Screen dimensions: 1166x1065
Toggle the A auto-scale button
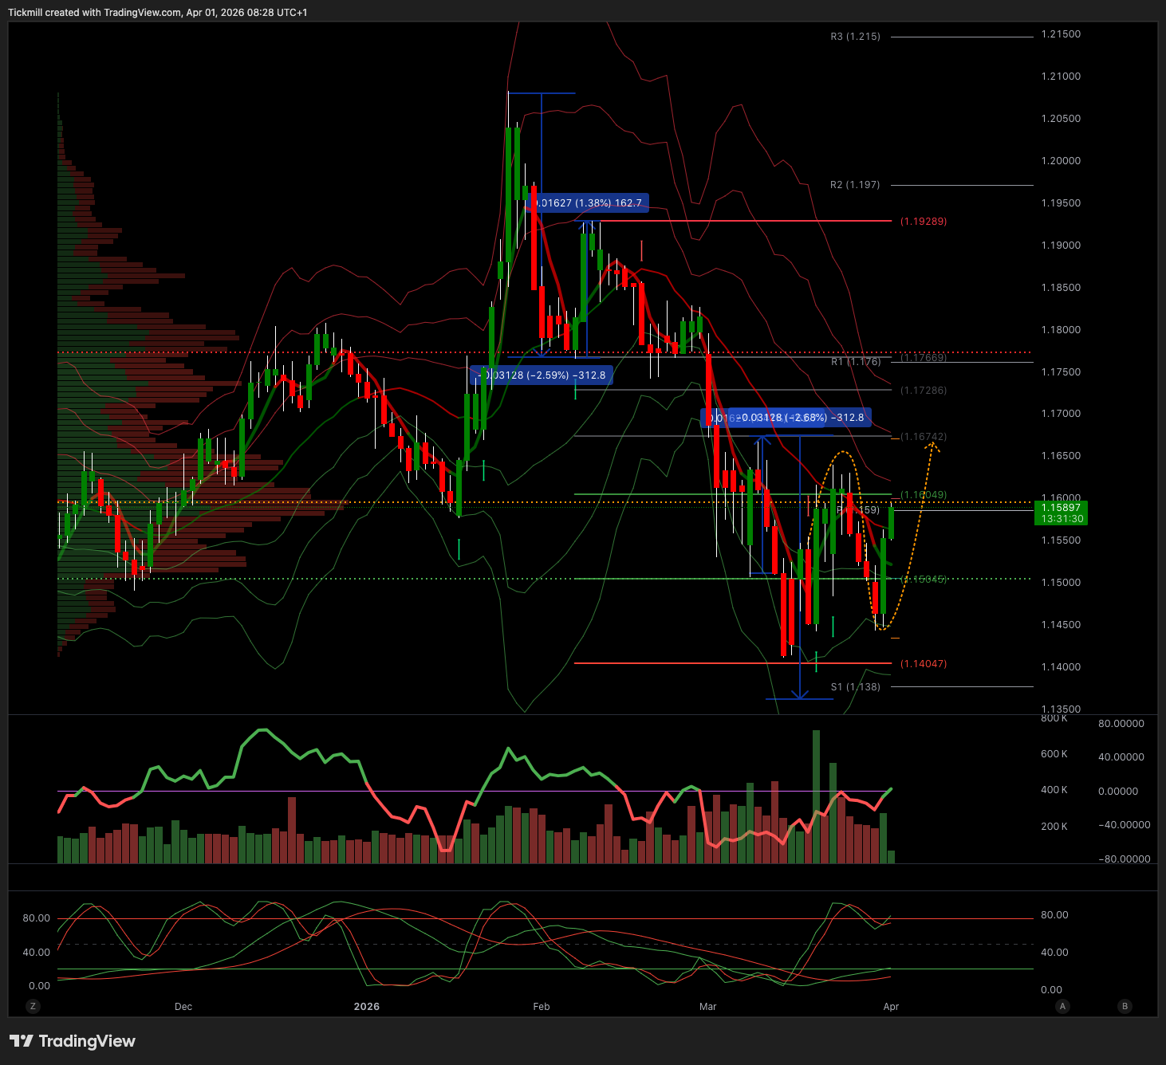pyautogui.click(x=1062, y=1006)
